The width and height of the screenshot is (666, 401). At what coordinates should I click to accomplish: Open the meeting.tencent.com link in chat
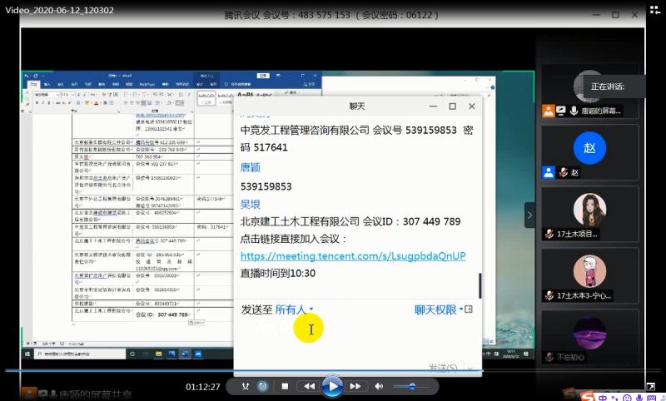[x=353, y=256]
